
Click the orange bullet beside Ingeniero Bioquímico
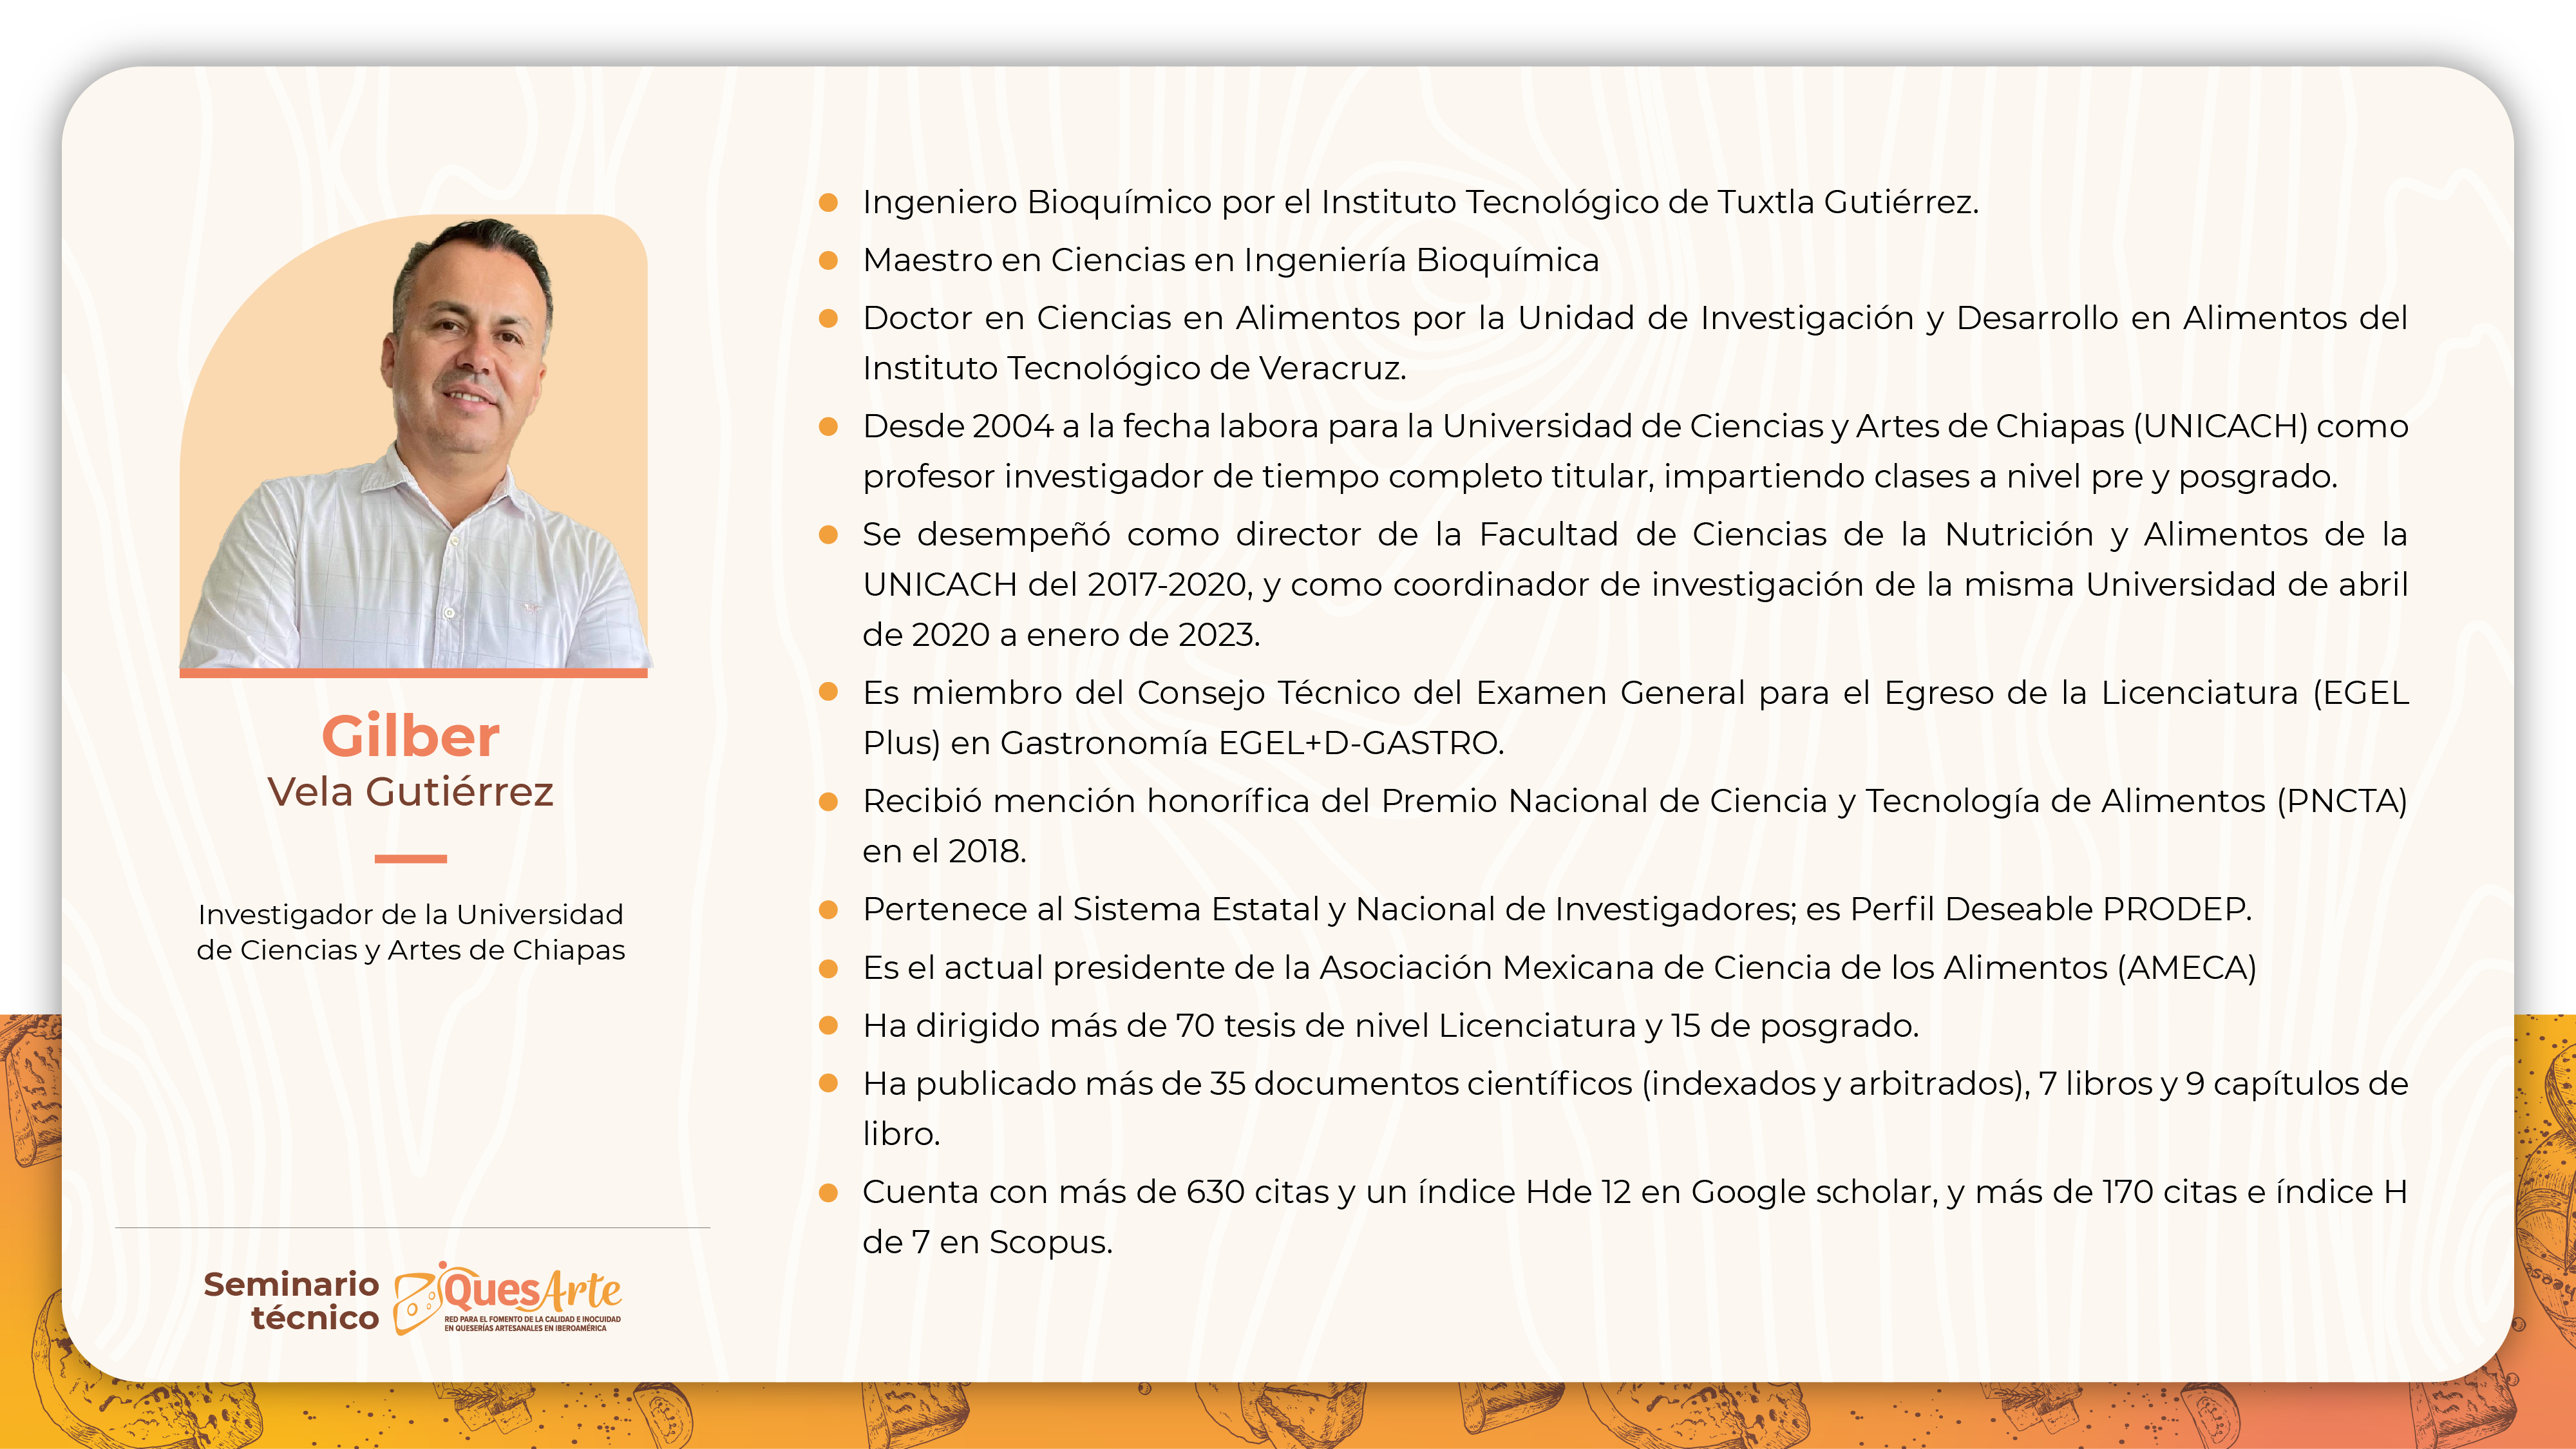coord(828,203)
